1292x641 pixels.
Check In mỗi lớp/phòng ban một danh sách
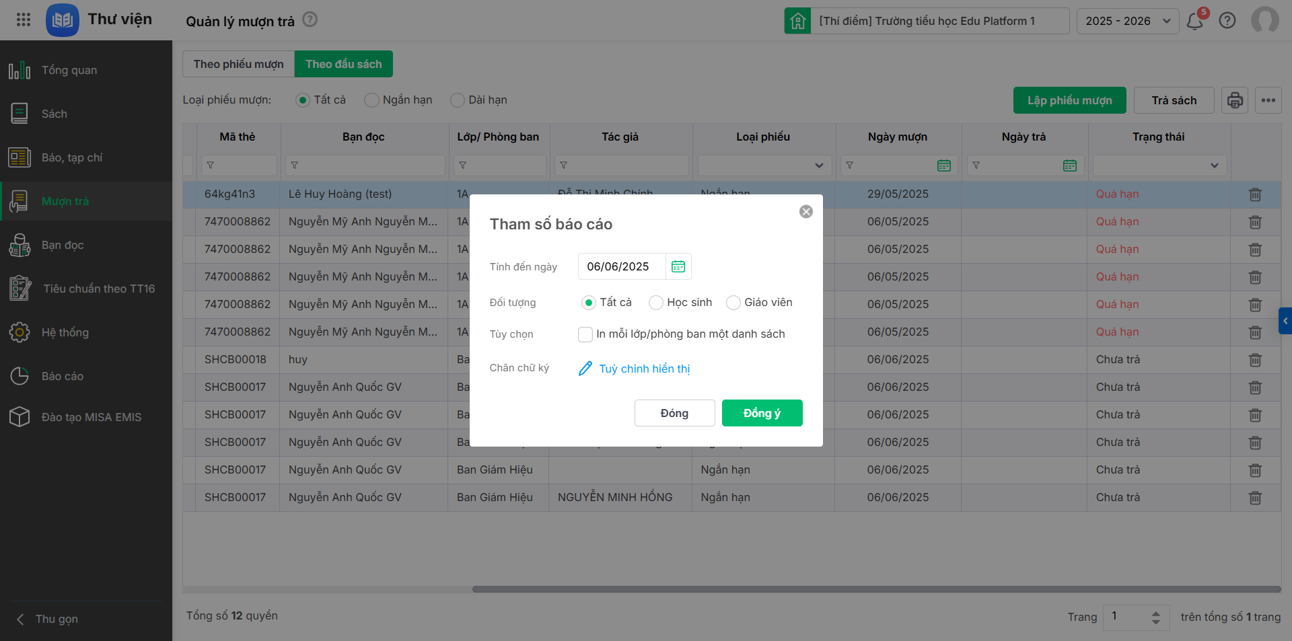pos(585,334)
